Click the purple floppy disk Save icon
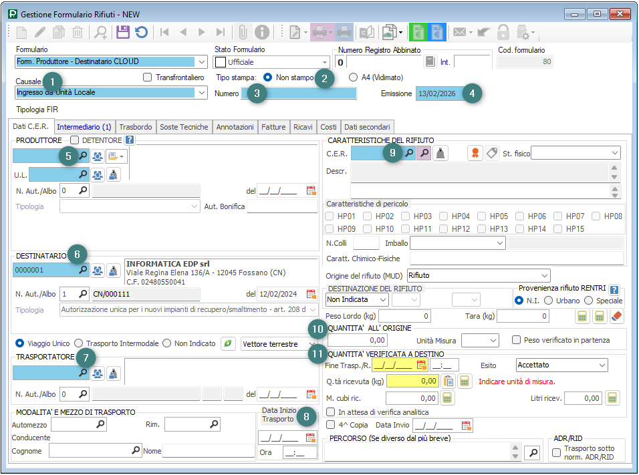Screen dimensions: 639x475 [x=122, y=31]
